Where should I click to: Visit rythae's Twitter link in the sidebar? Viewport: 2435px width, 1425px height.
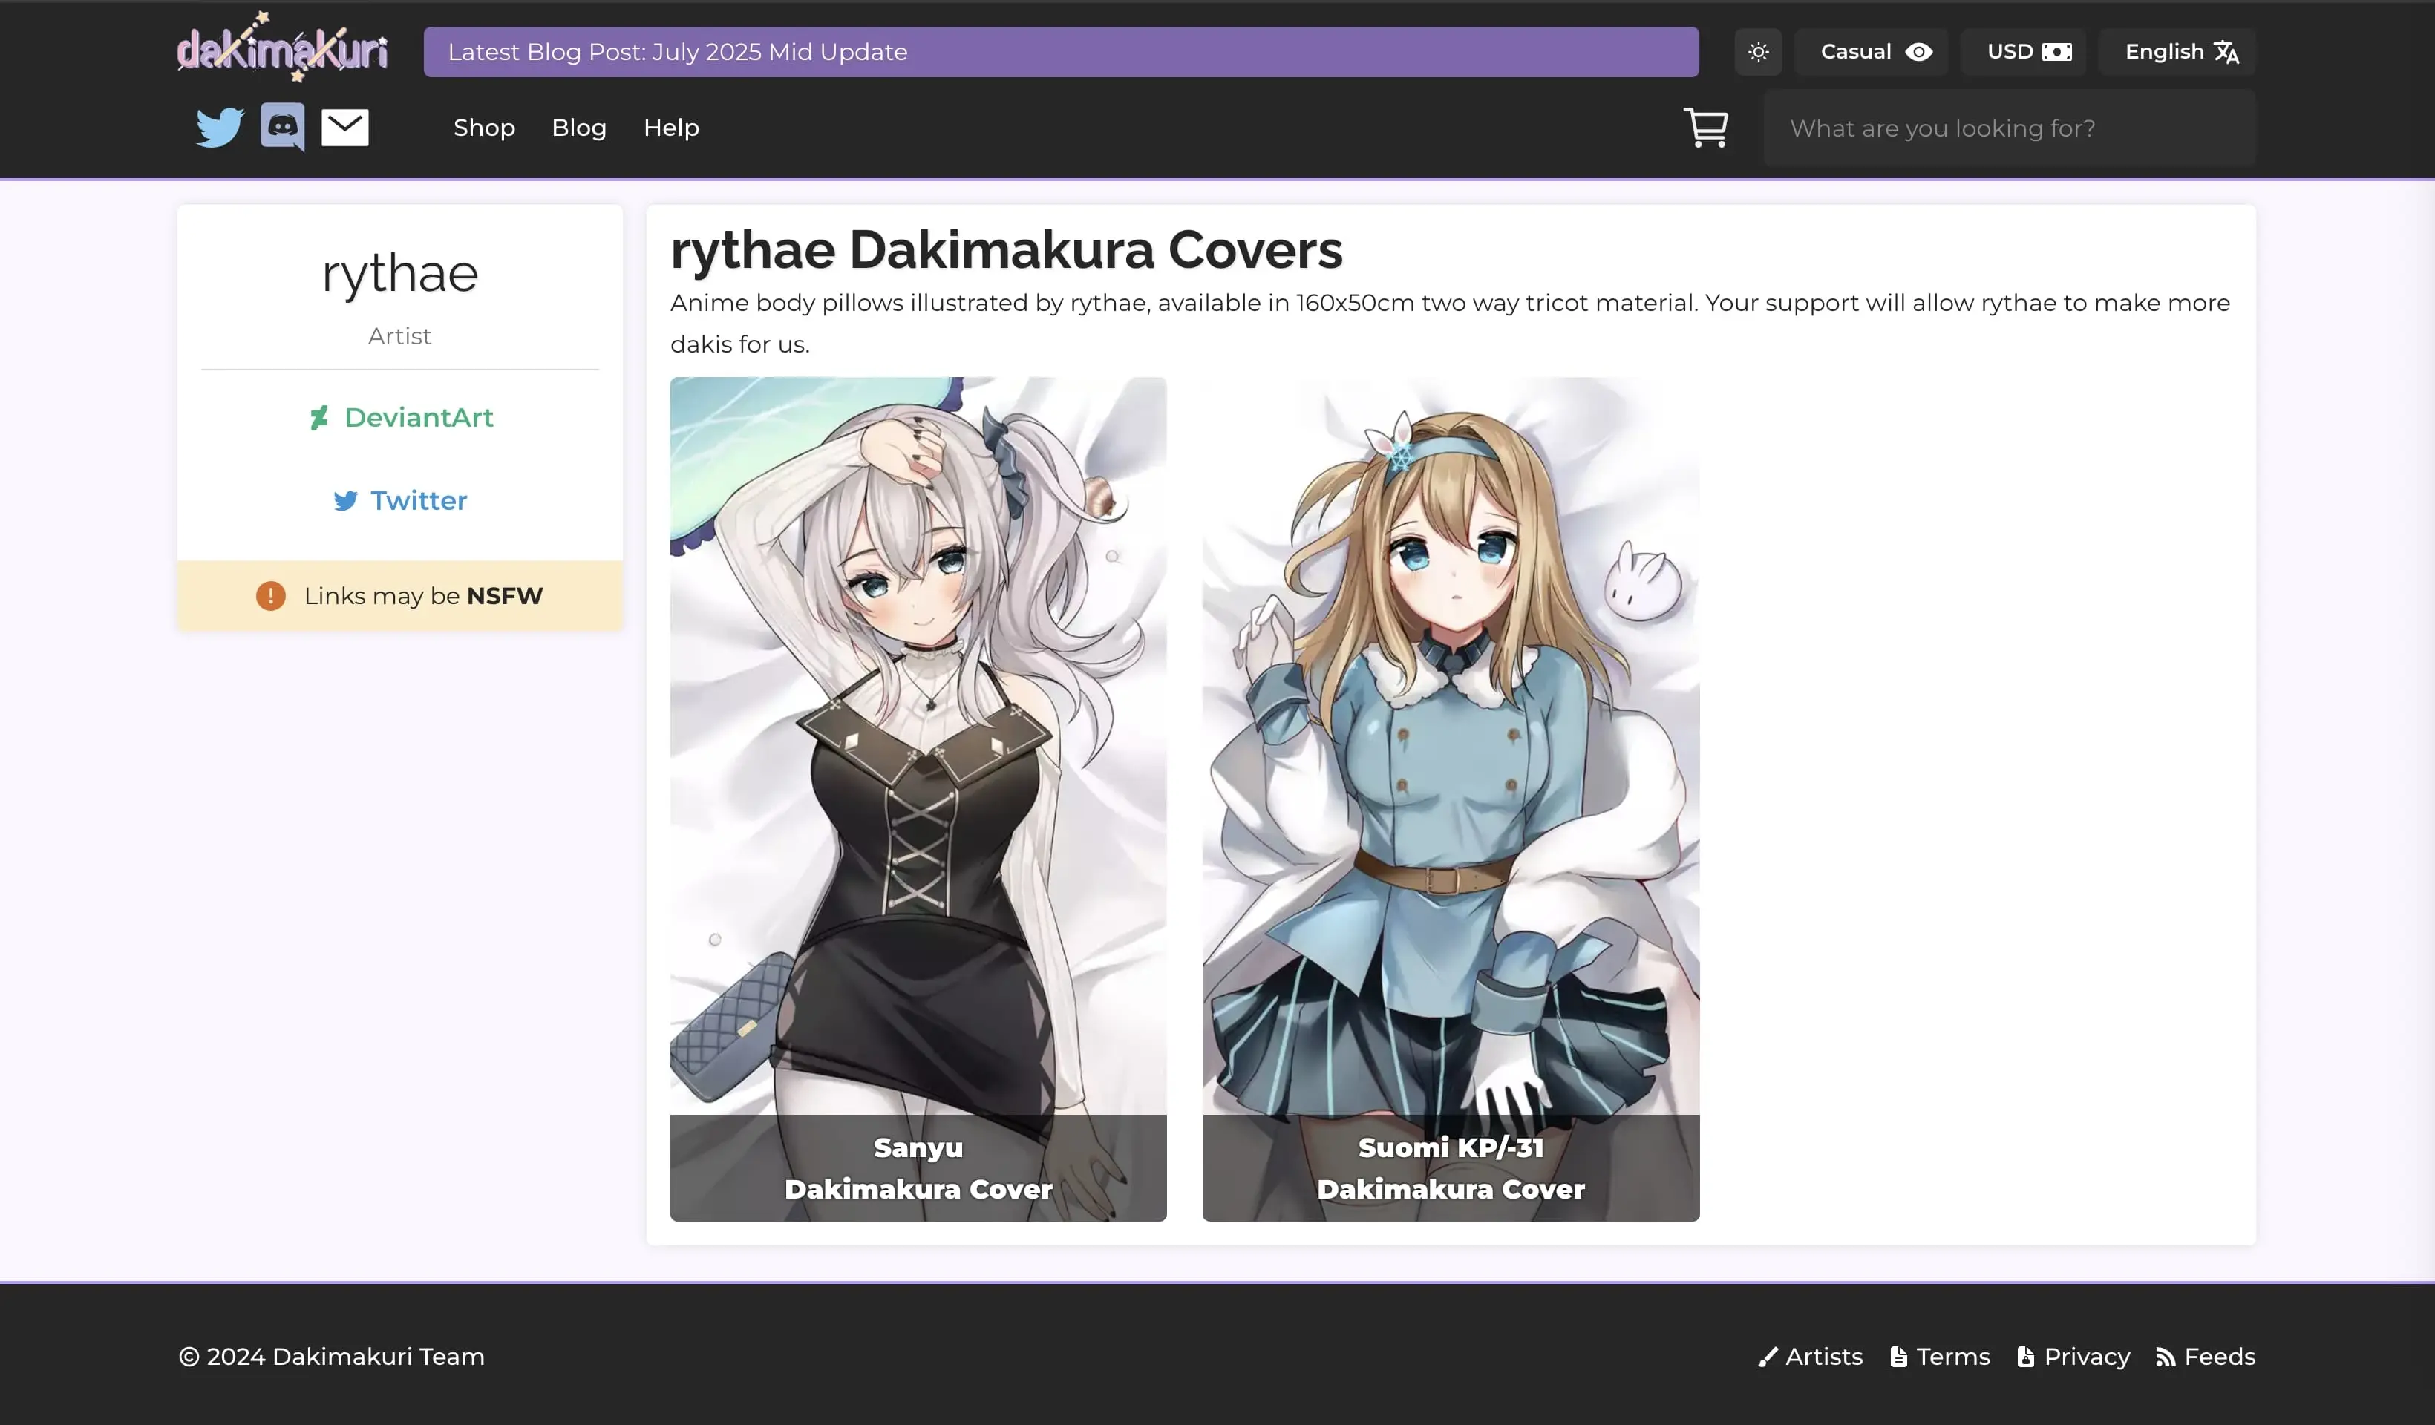coord(400,500)
